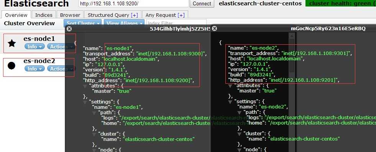The width and height of the screenshot is (376, 152).
Task: Click the Cluster Overview heading
Action: click(x=30, y=23)
